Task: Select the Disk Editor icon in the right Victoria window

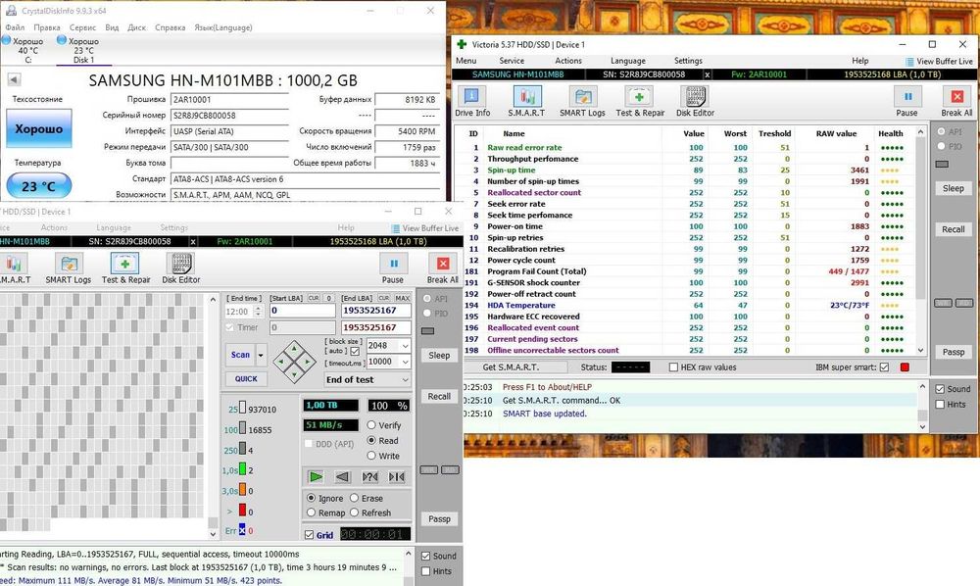Action: point(695,101)
